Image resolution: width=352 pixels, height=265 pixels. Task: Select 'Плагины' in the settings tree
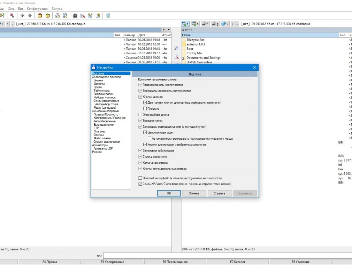99,132
